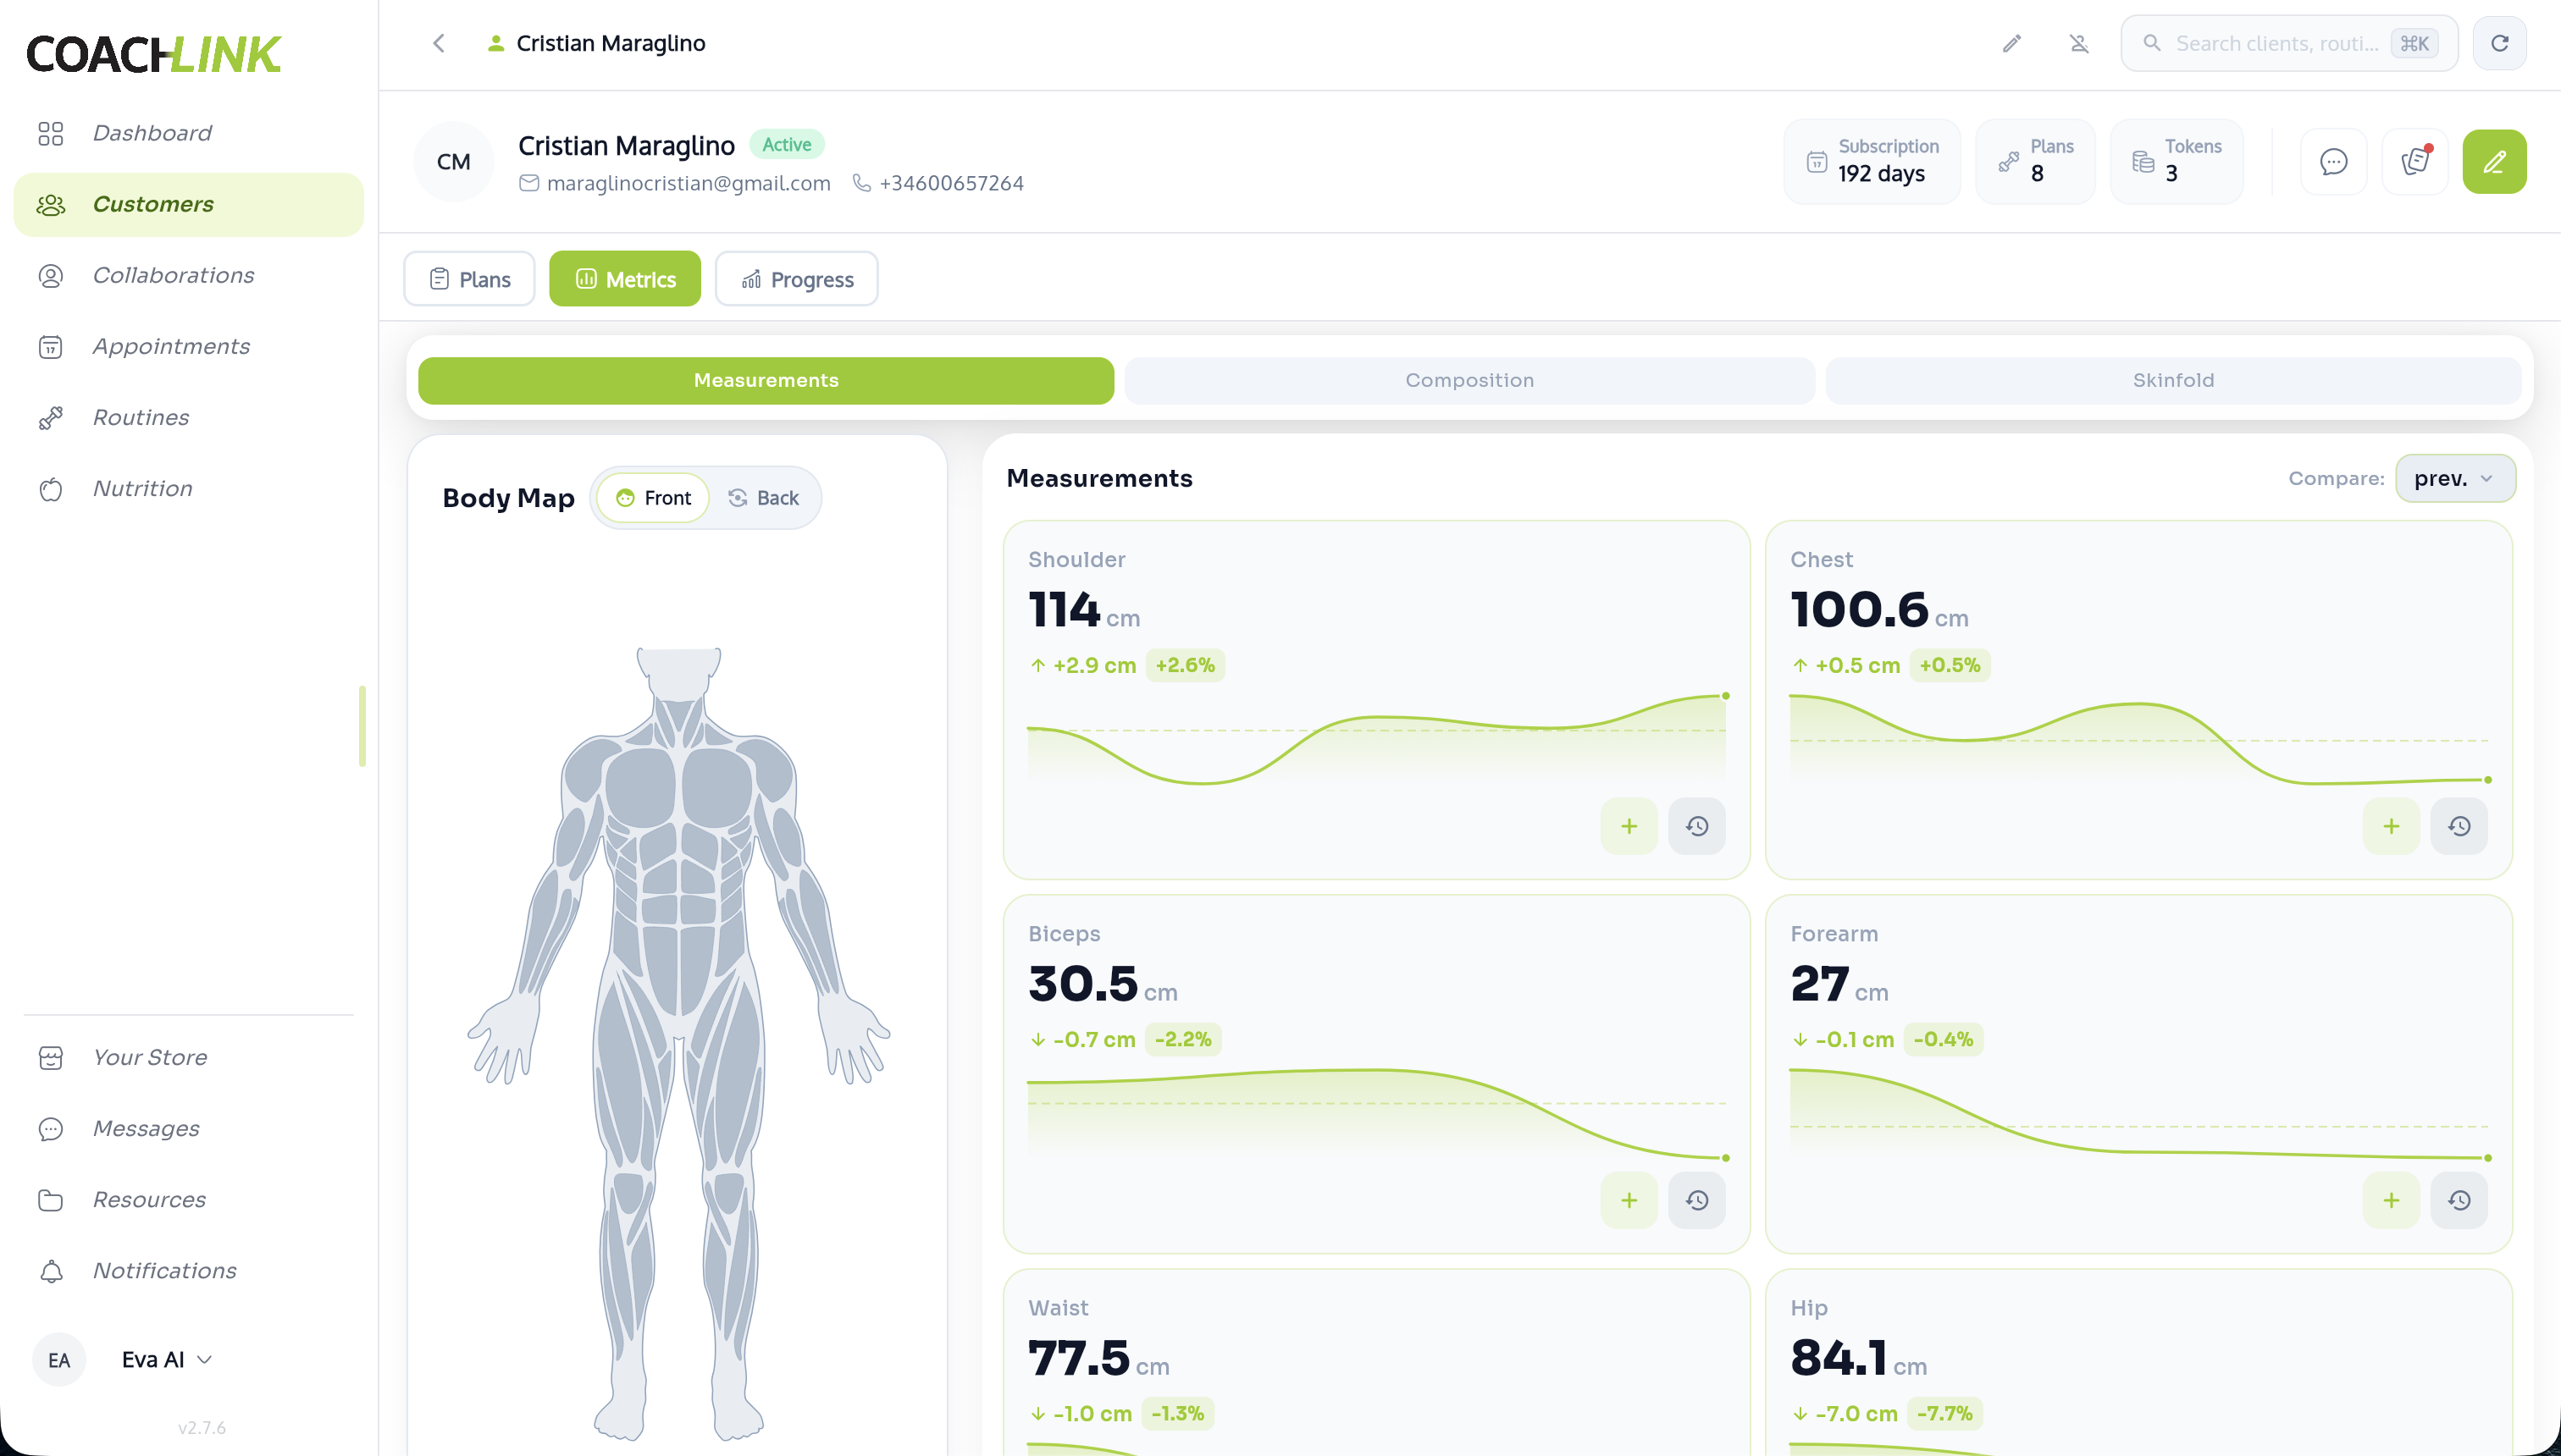Click the sidebar scrollbar handle
The image size is (2561, 1456).
click(x=362, y=726)
